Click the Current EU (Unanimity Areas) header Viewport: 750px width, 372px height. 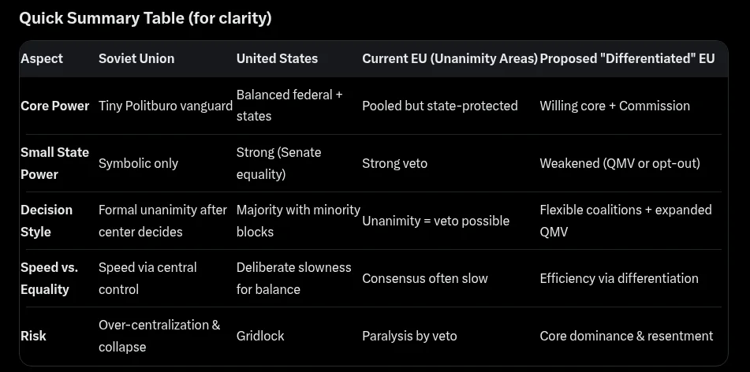click(x=450, y=58)
